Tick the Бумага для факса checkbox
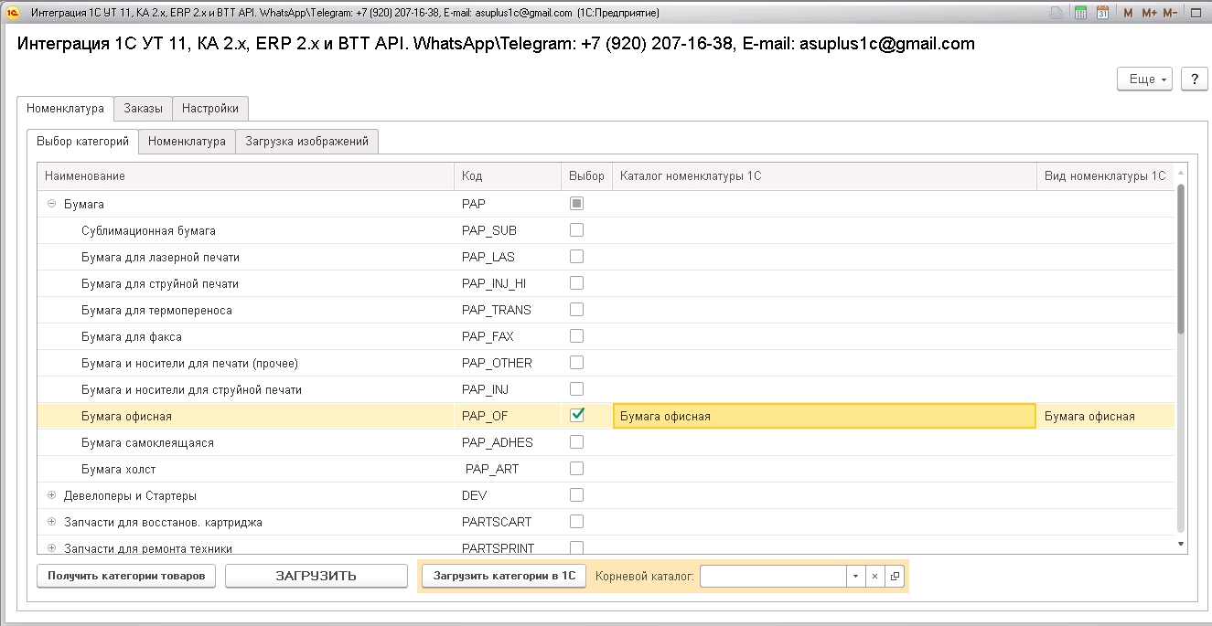This screenshot has height=626, width=1212. pyautogui.click(x=576, y=336)
